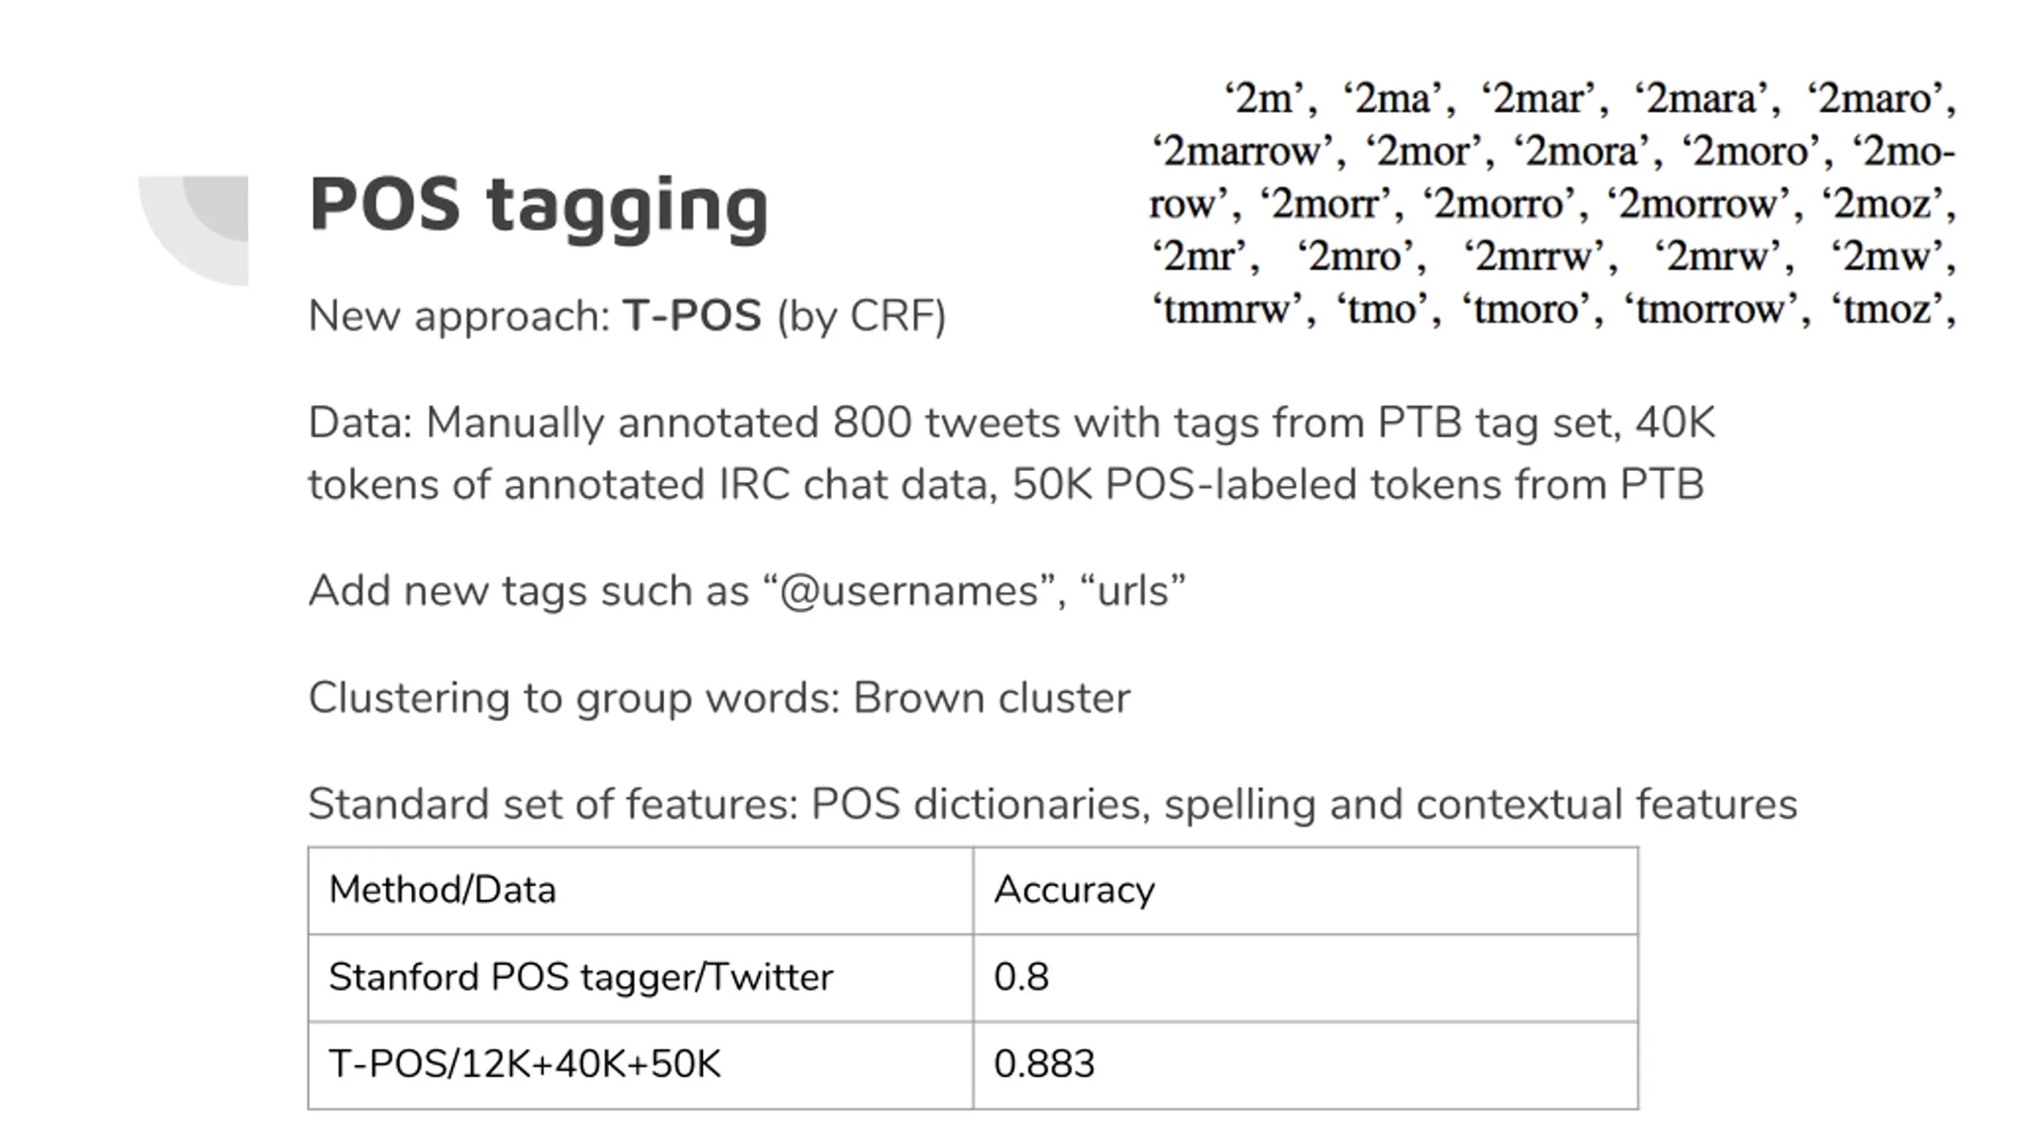
Task: Click the Accuracy table header cell
Action: click(1306, 891)
